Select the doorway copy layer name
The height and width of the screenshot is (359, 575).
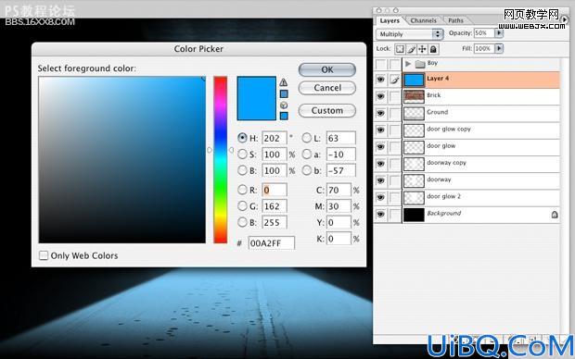point(446,163)
